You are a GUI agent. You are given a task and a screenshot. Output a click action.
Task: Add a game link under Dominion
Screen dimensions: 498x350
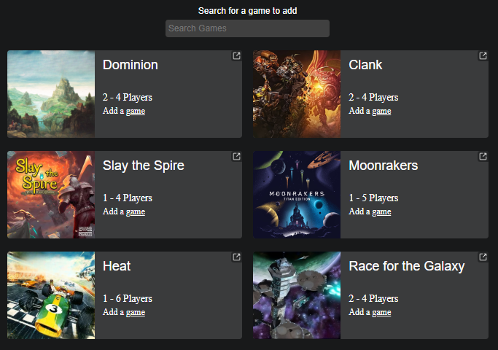[x=124, y=111]
